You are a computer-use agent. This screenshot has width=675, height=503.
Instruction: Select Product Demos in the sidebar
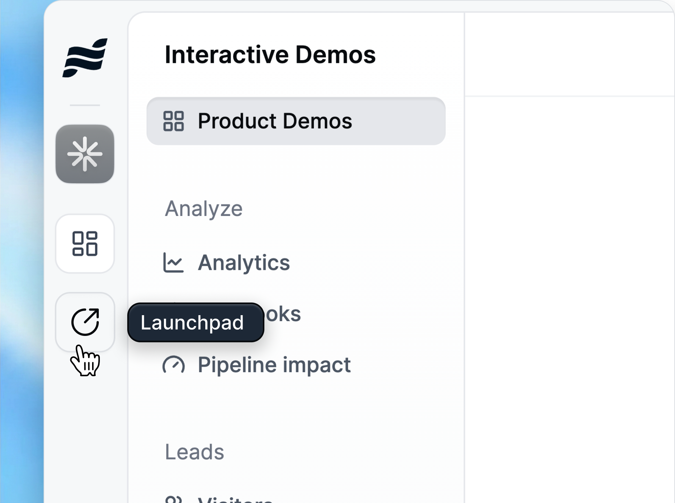point(275,121)
